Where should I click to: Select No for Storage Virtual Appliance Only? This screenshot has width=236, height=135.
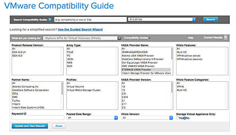click(185, 118)
